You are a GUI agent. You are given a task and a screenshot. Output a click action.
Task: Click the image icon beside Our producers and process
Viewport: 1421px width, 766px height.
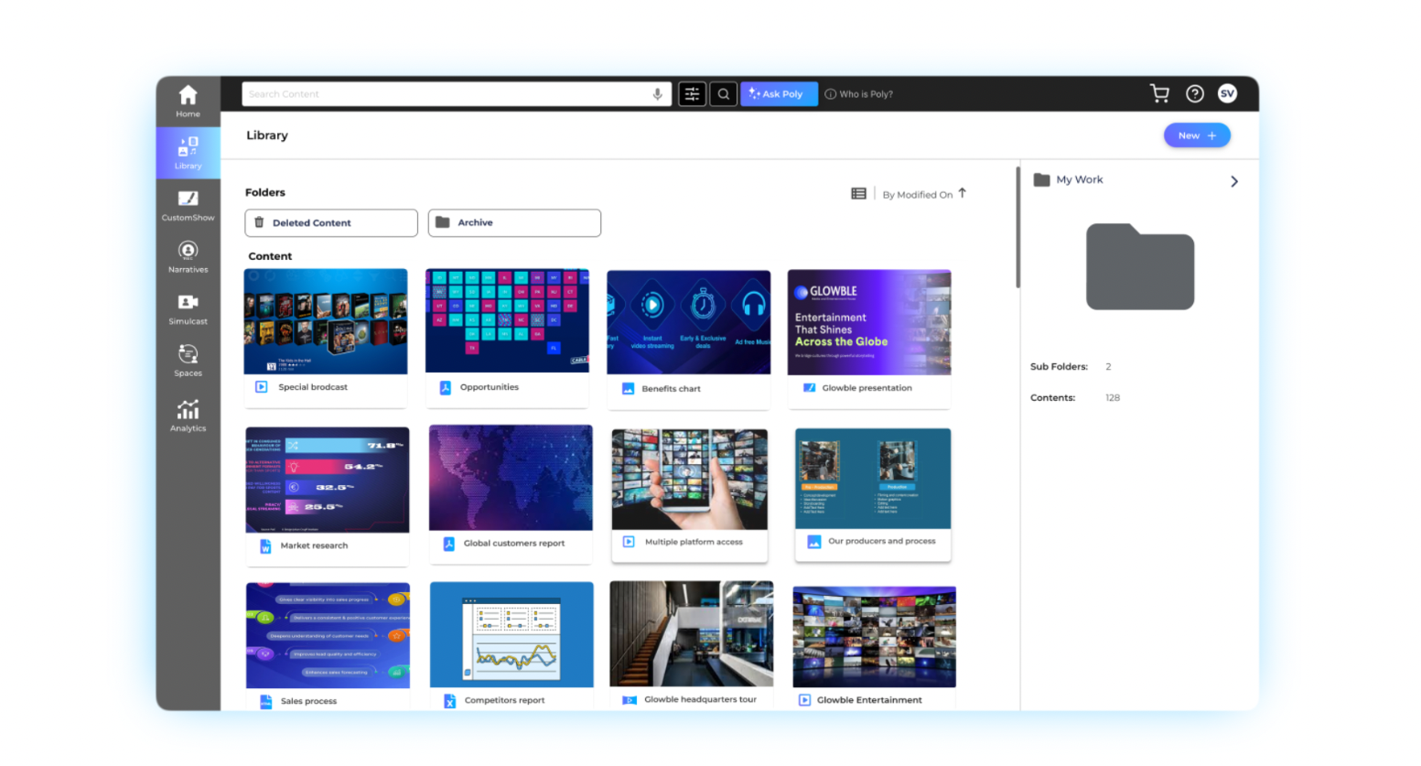[x=814, y=542]
